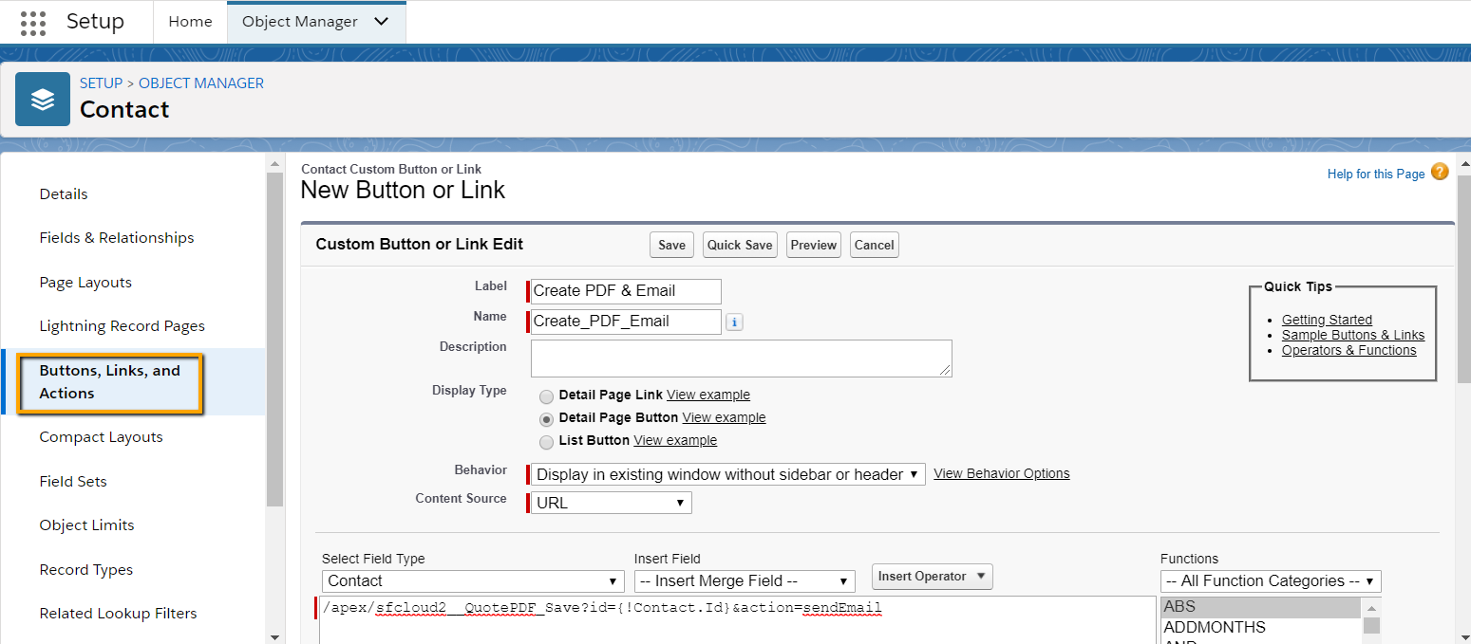The width and height of the screenshot is (1471, 644).
Task: Click View example for Detail Page Button
Action: [x=724, y=417]
